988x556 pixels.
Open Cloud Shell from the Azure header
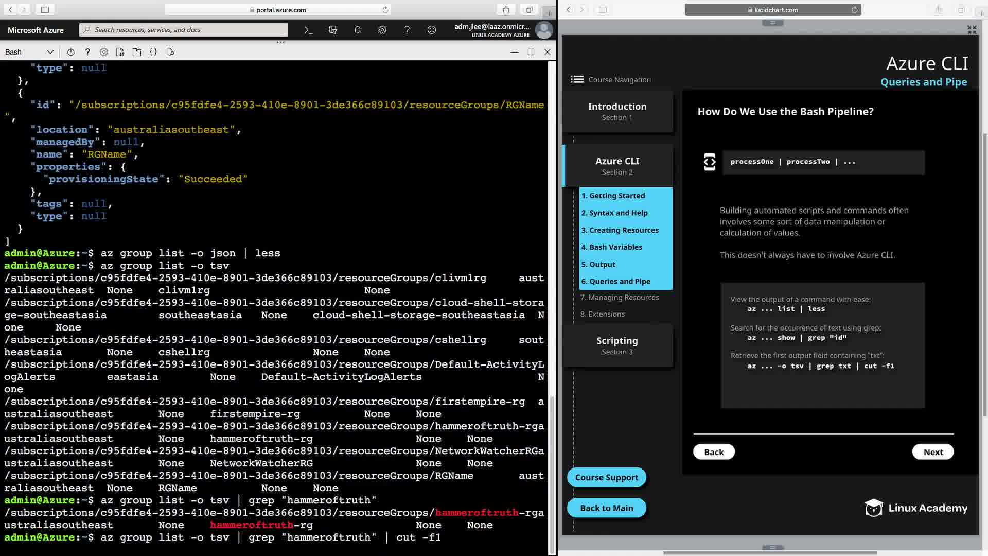pyautogui.click(x=308, y=30)
